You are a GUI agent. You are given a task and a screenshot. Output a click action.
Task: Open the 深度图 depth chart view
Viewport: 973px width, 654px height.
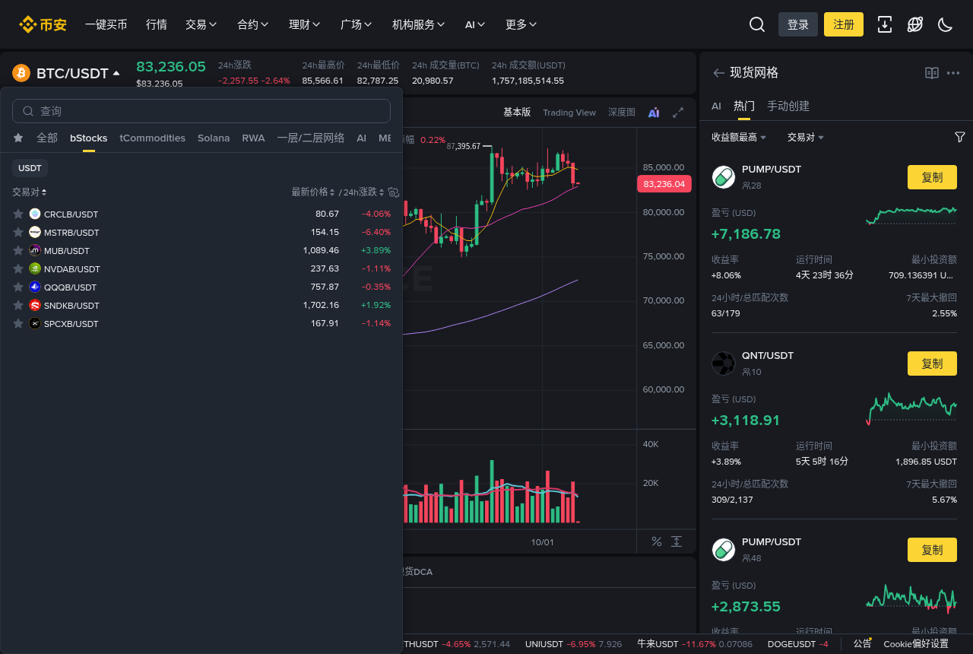[x=622, y=113]
